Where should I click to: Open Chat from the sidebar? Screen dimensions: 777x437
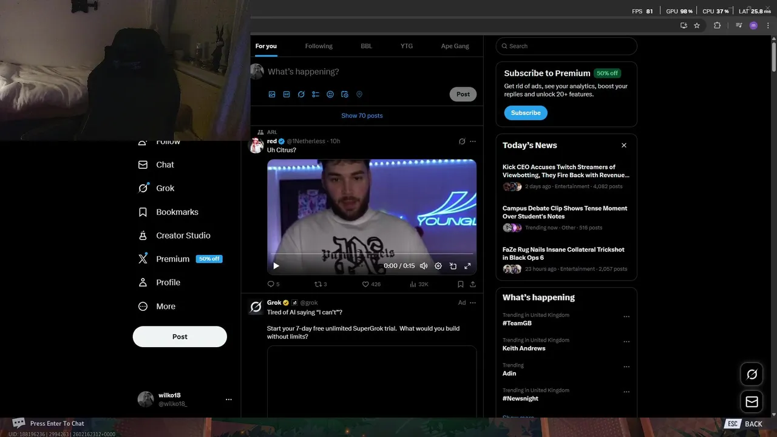pyautogui.click(x=156, y=164)
